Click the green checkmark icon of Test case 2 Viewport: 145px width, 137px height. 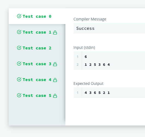pos(19,48)
